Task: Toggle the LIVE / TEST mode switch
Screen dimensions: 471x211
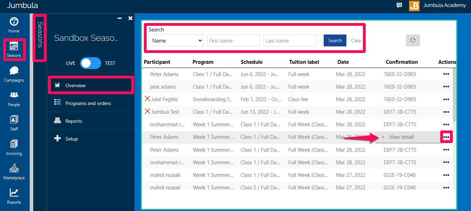Action: [90, 63]
